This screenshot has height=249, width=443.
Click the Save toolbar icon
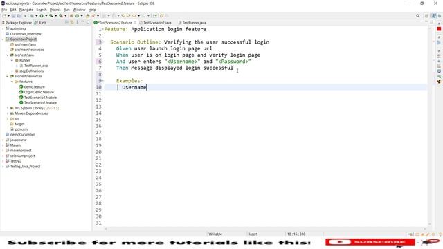pyautogui.click(x=13, y=16)
